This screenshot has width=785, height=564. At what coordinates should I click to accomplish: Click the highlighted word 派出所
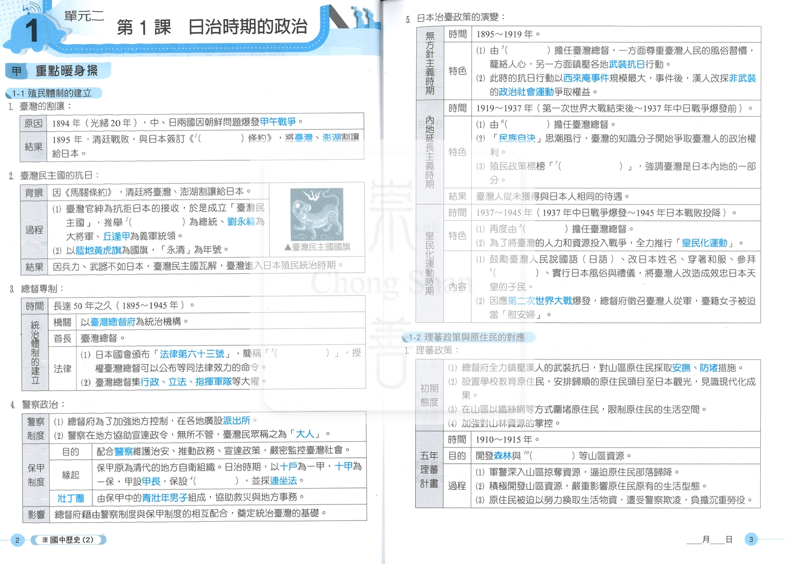point(237,421)
